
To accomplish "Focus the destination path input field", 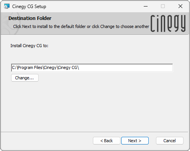I will click(92, 67).
